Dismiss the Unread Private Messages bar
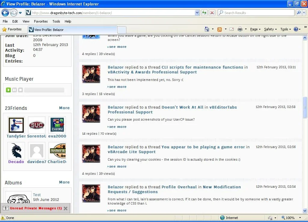 [66, 208]
